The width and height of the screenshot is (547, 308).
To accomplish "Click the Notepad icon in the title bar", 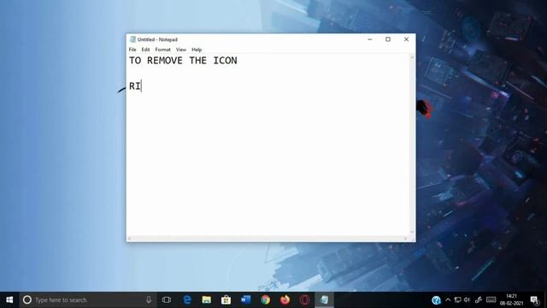I will coord(132,39).
